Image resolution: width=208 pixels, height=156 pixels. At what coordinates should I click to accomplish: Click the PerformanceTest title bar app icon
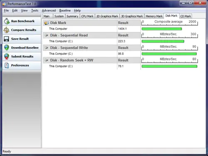tap(4, 4)
